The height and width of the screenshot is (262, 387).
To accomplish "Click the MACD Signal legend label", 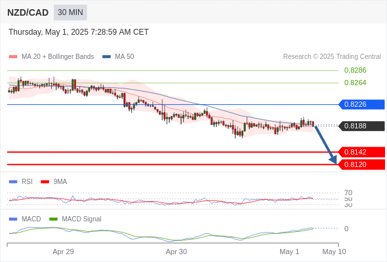I will click(x=82, y=219).
